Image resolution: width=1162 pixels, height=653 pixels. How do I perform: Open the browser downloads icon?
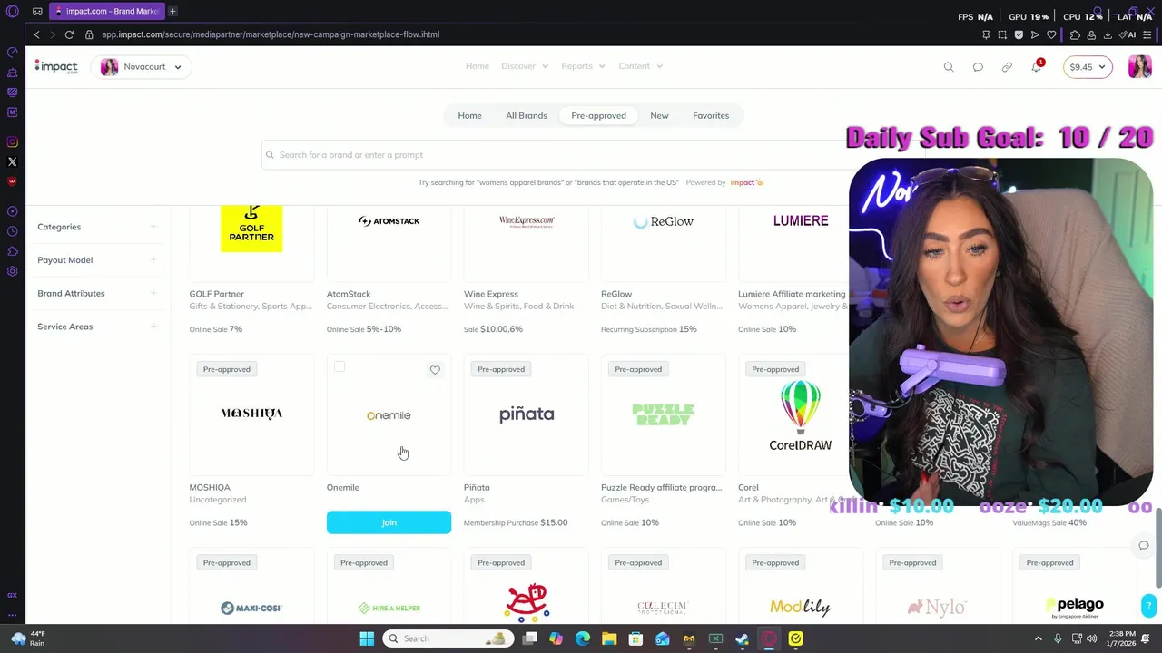tap(1108, 34)
